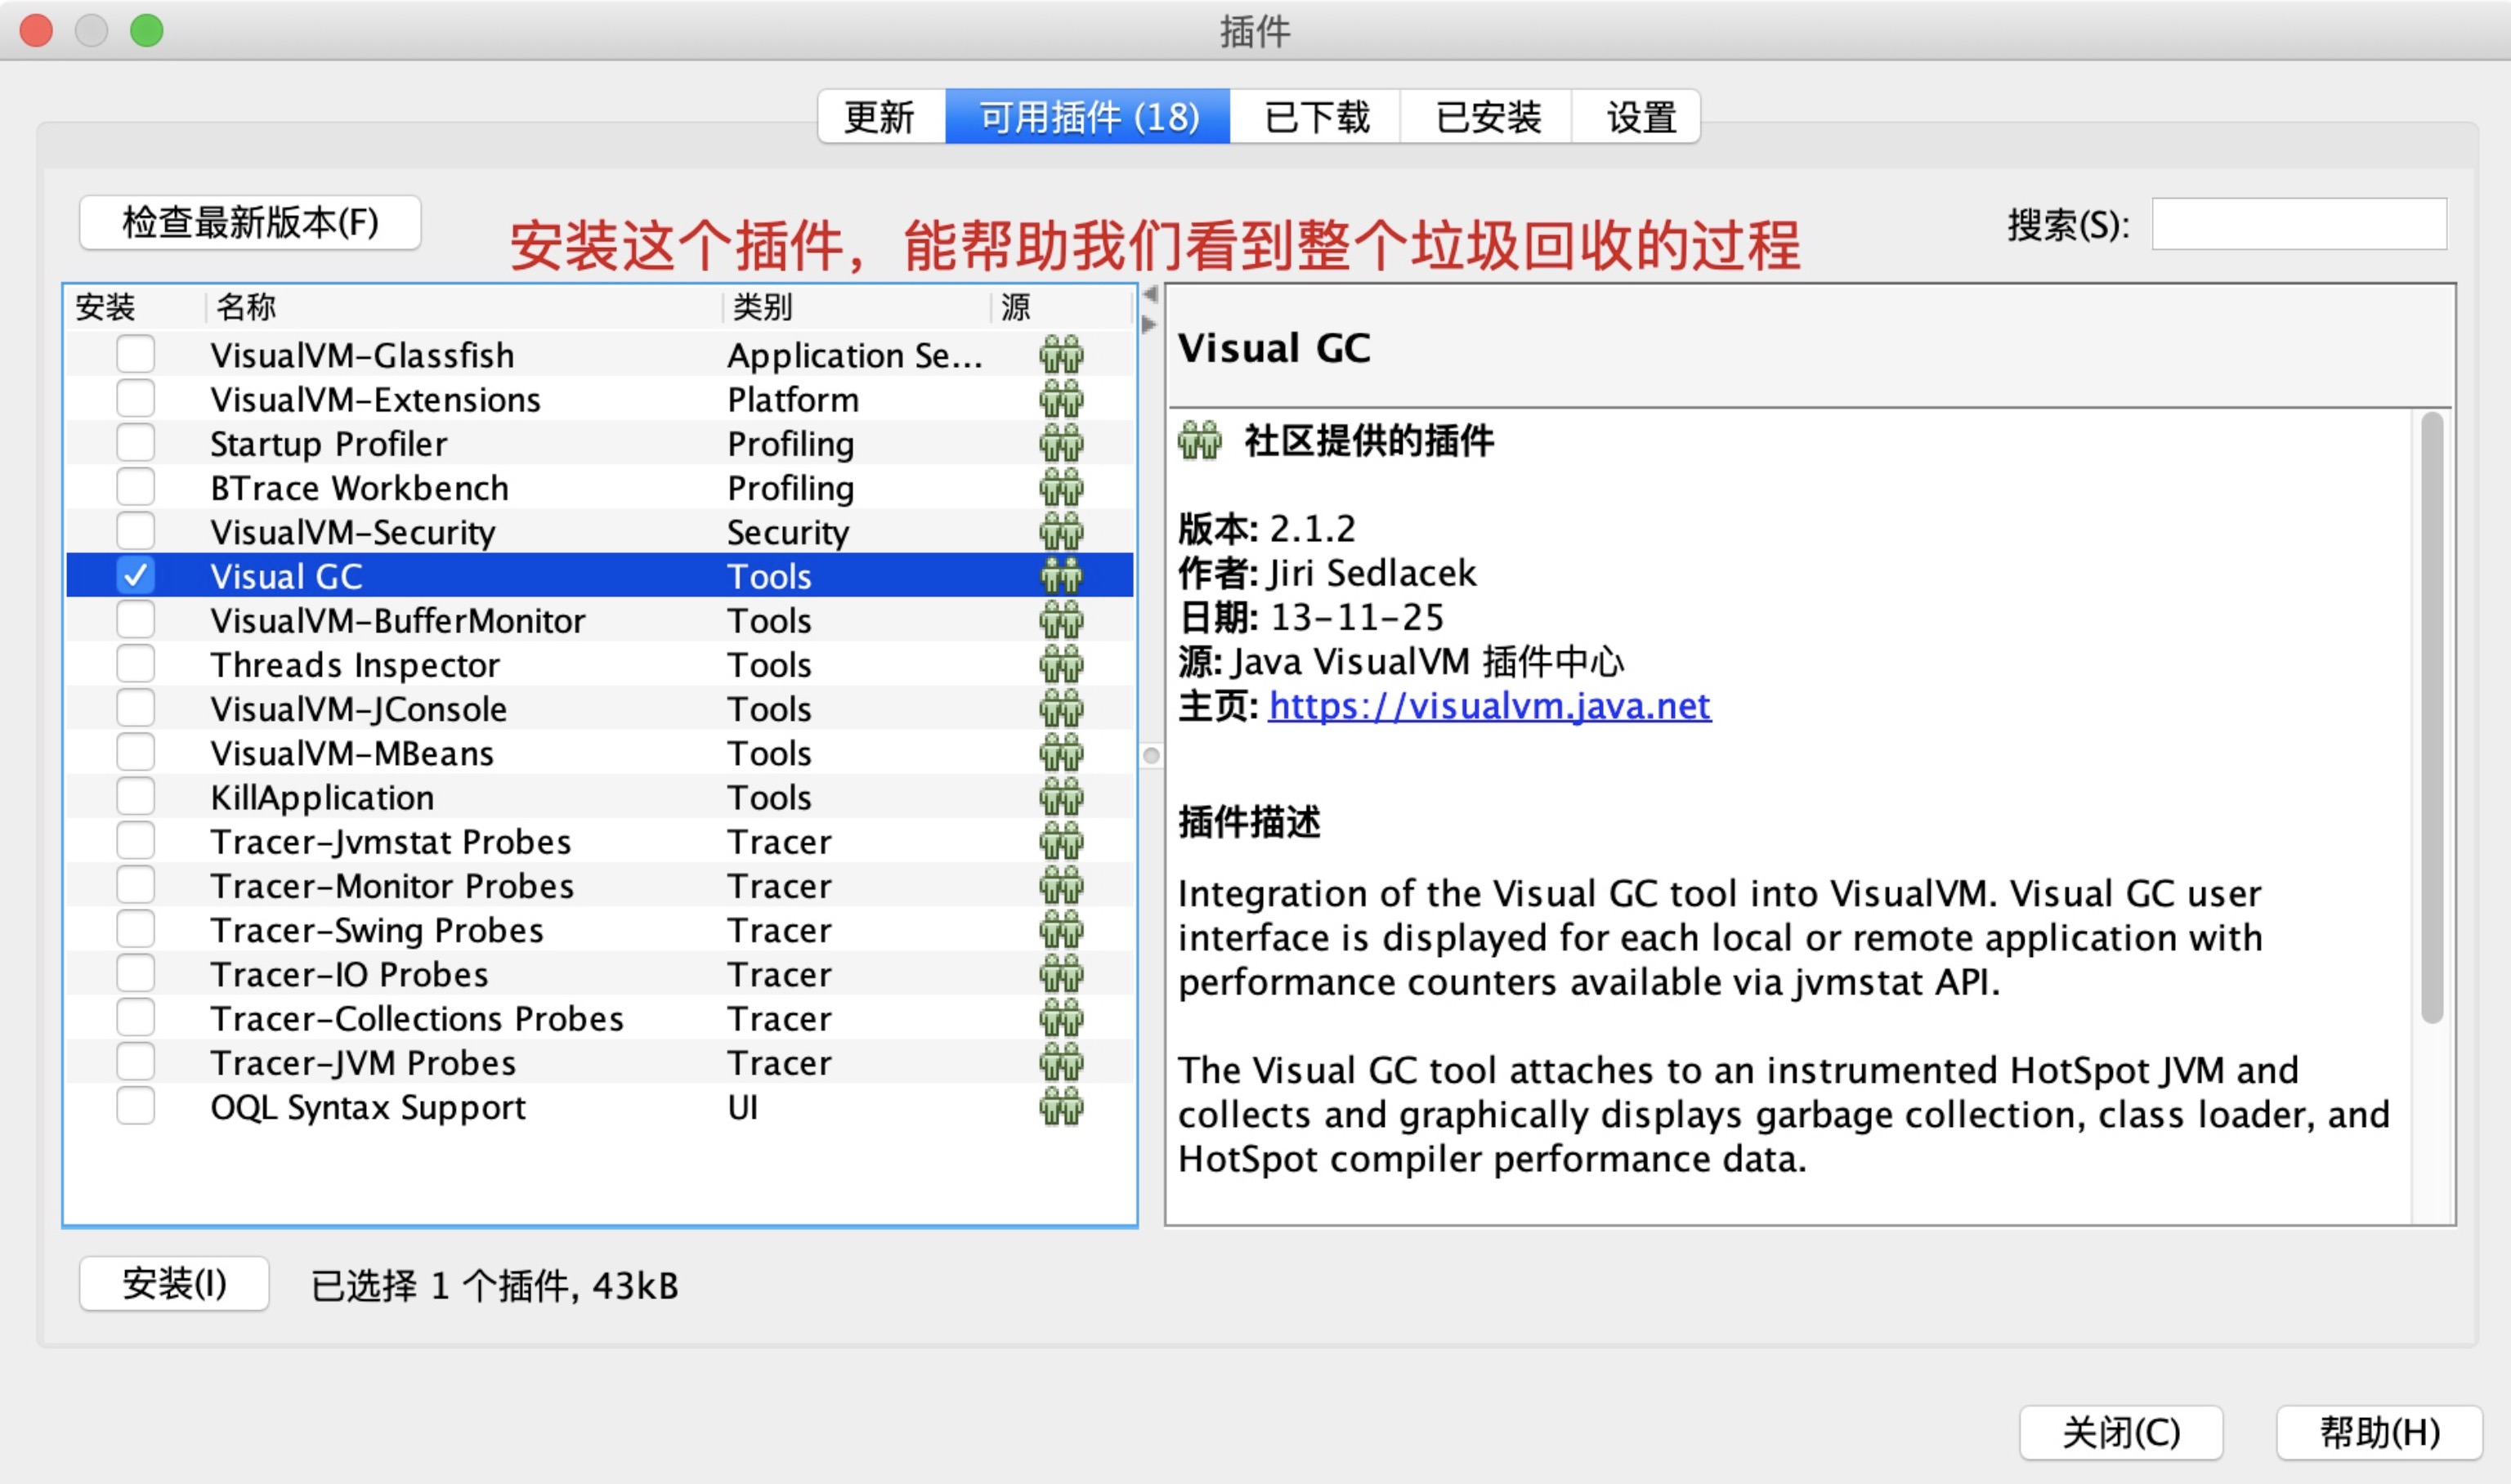Sort by the 源 column header
Screen dimensions: 2511x1484
pos(1063,307)
